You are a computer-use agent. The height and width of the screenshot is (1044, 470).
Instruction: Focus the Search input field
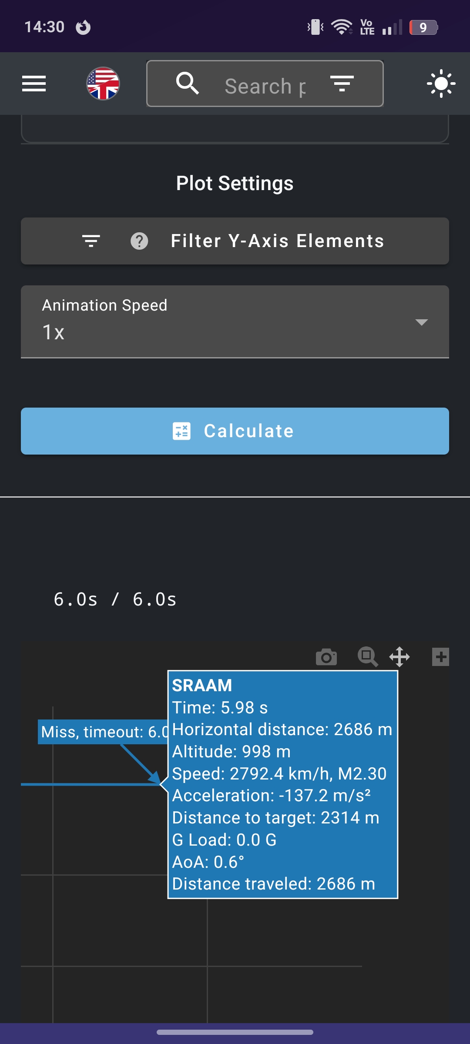pos(265,86)
